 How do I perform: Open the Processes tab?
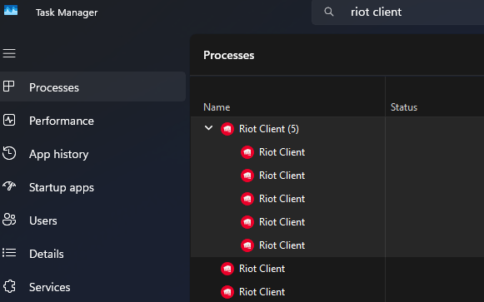[x=93, y=87]
